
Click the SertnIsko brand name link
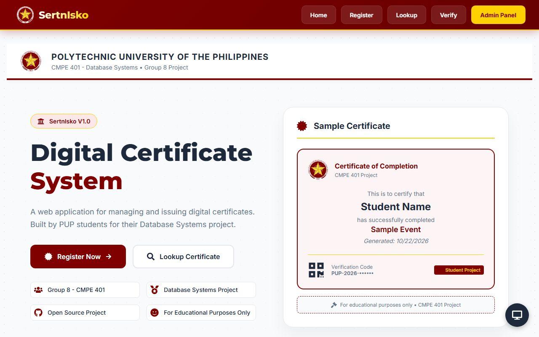pos(64,15)
